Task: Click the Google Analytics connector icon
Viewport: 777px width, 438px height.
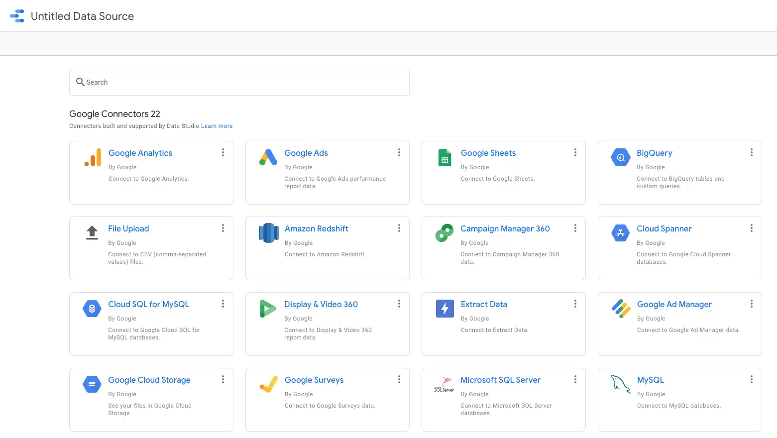Action: 93,157
